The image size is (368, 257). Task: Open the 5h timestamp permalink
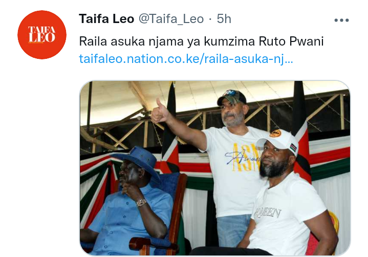click(224, 19)
